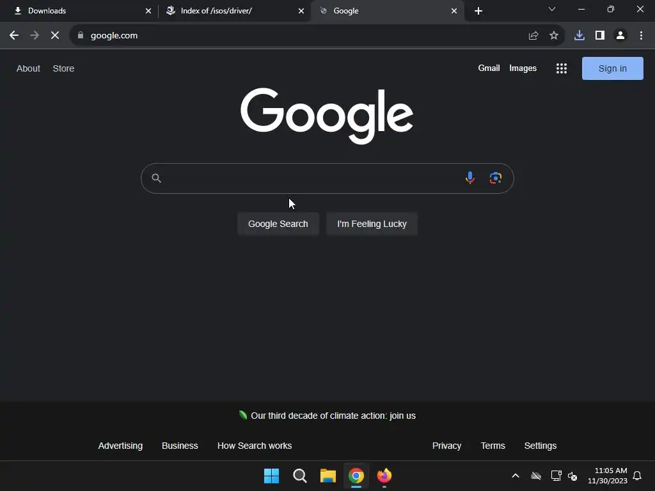
Task: Expand the tab search chevron
Action: [552, 9]
